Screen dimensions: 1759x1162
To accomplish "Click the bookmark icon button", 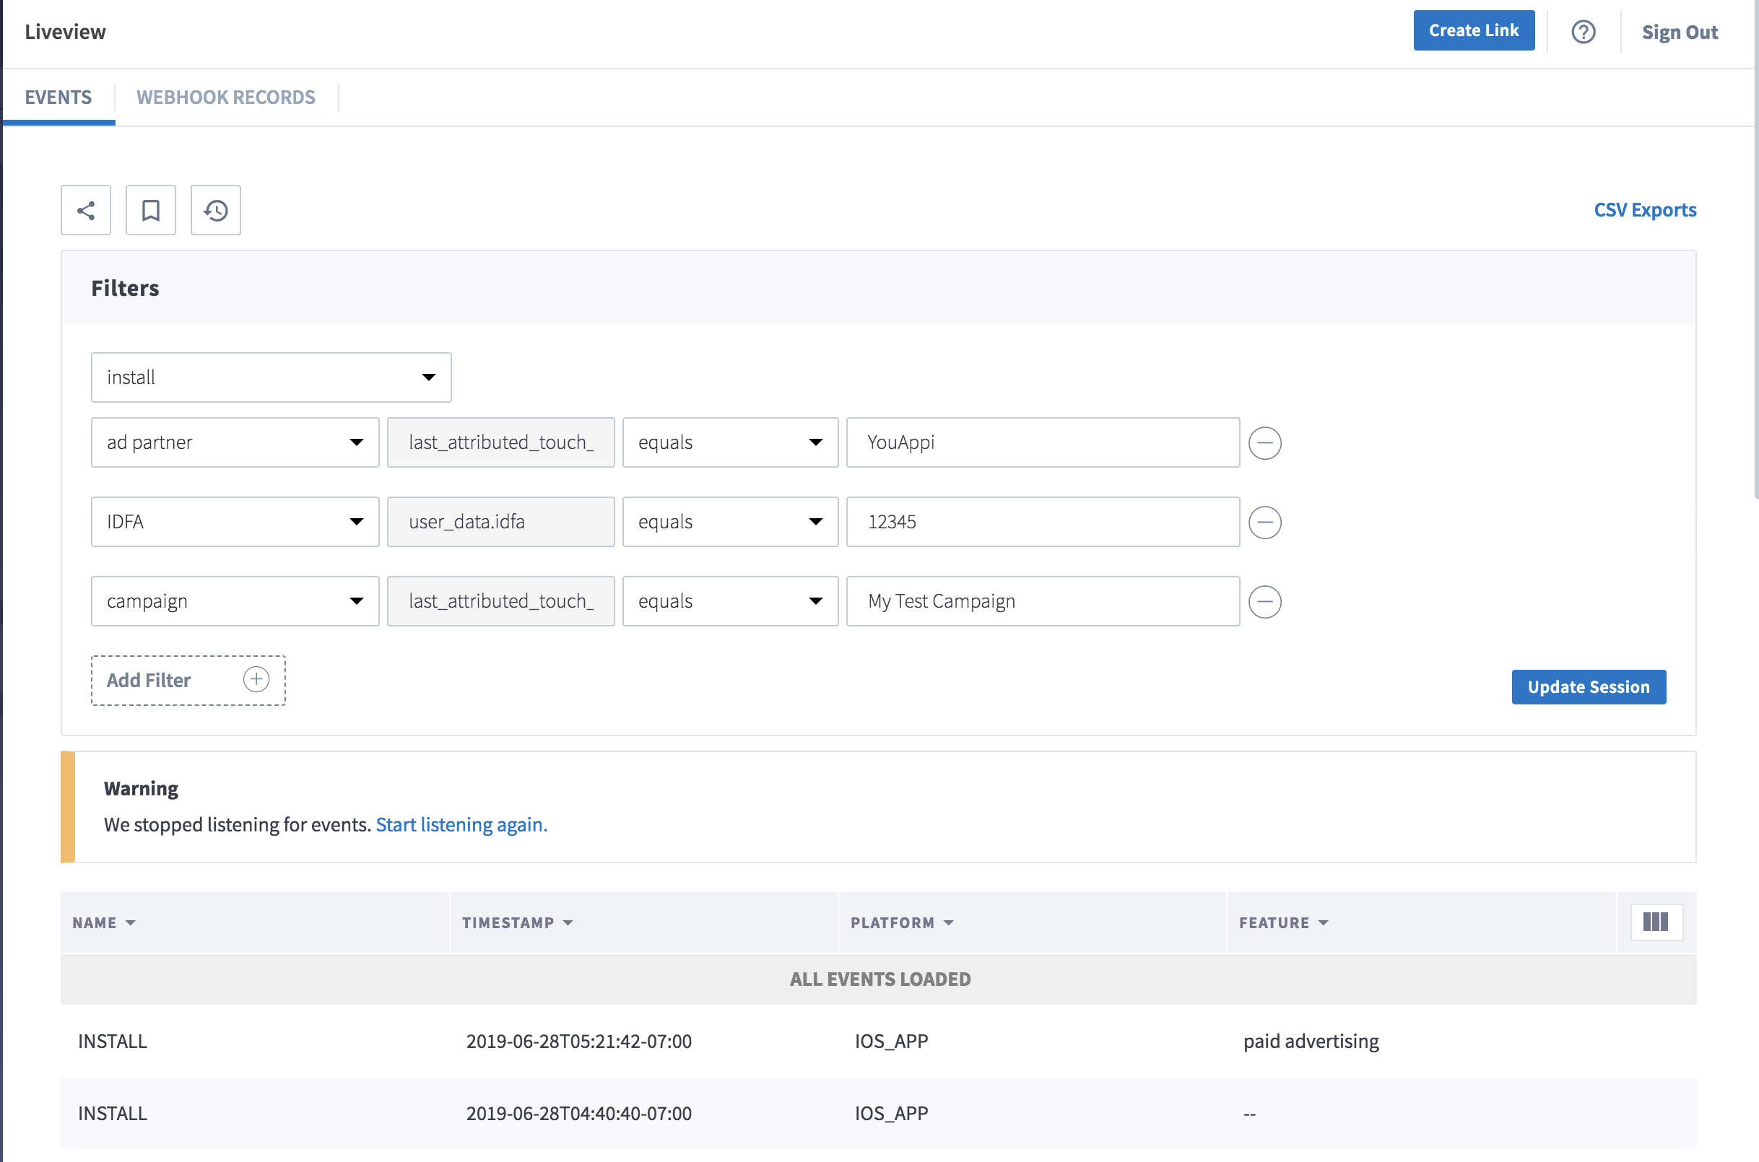I will [x=150, y=211].
